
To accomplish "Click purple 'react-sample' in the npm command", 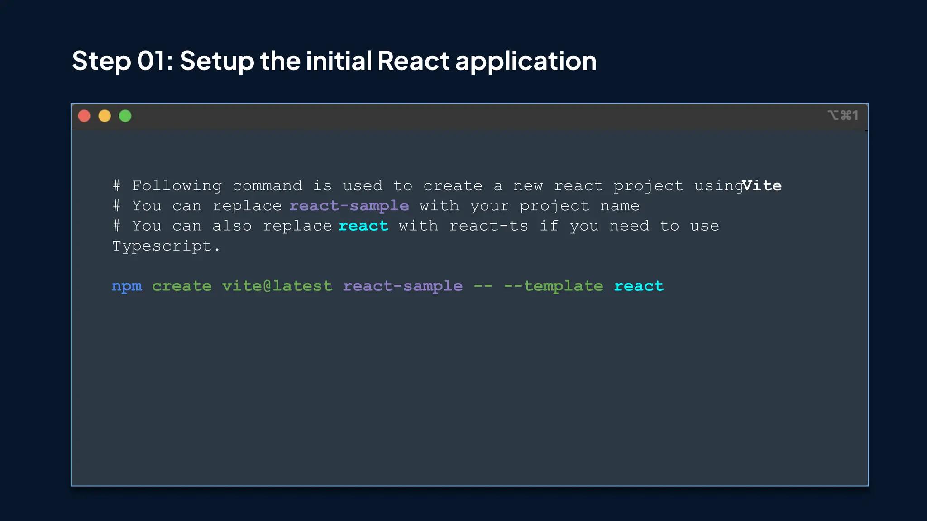I will tap(403, 286).
